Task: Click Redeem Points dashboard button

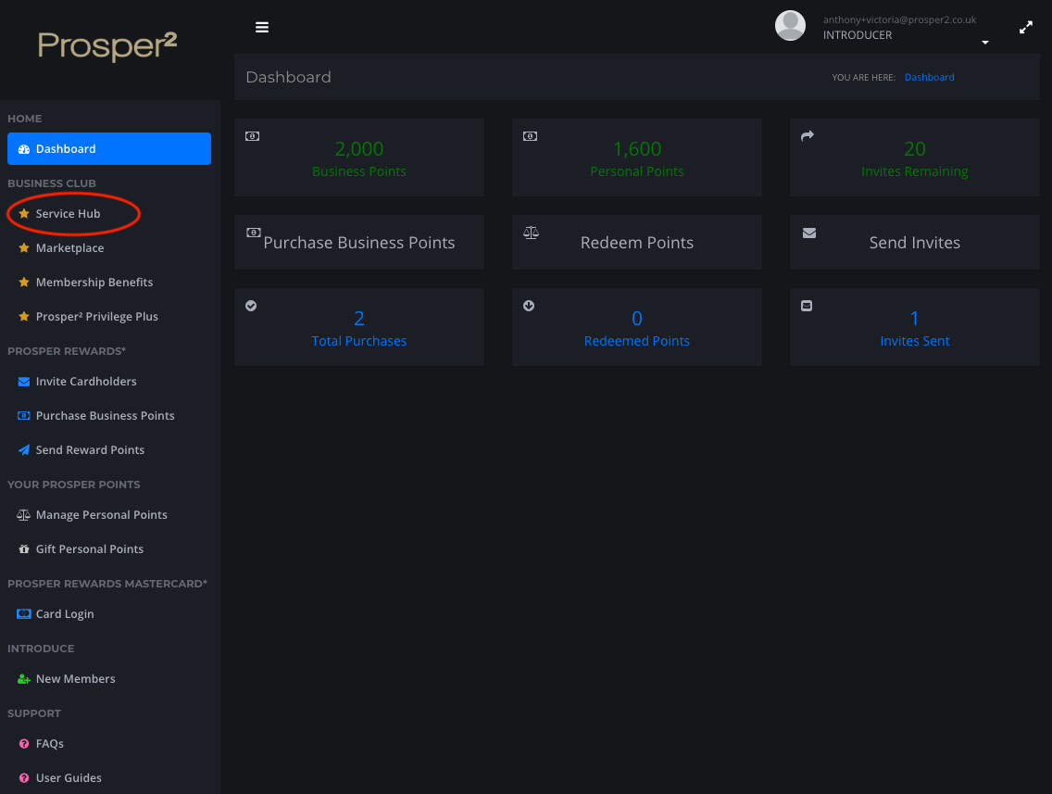Action: point(637,243)
